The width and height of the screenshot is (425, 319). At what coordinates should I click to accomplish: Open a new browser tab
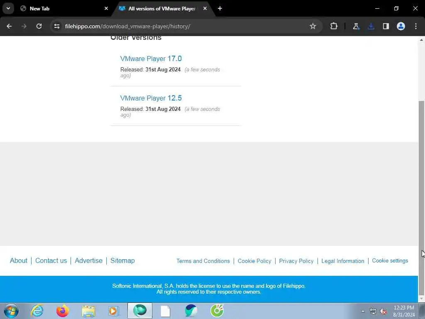coord(220,8)
